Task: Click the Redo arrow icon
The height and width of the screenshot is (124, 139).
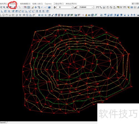Action: pos(19,7)
